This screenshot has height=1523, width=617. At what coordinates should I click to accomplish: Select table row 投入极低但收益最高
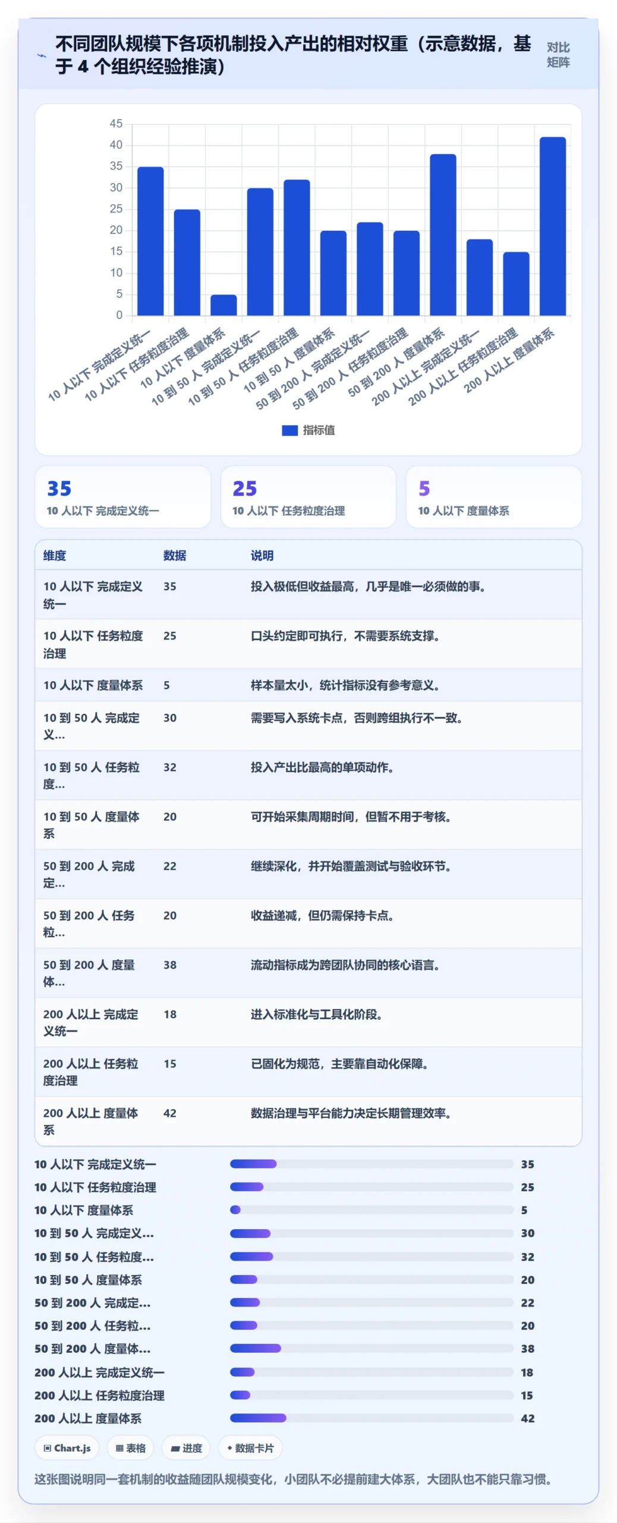click(308, 594)
